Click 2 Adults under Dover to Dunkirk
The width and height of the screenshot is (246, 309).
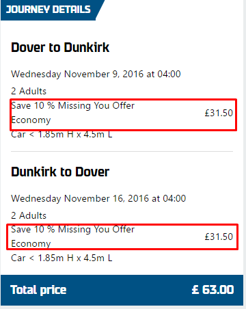click(x=29, y=91)
